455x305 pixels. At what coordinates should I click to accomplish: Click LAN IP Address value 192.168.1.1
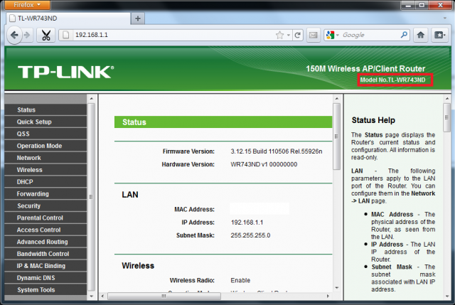point(247,223)
